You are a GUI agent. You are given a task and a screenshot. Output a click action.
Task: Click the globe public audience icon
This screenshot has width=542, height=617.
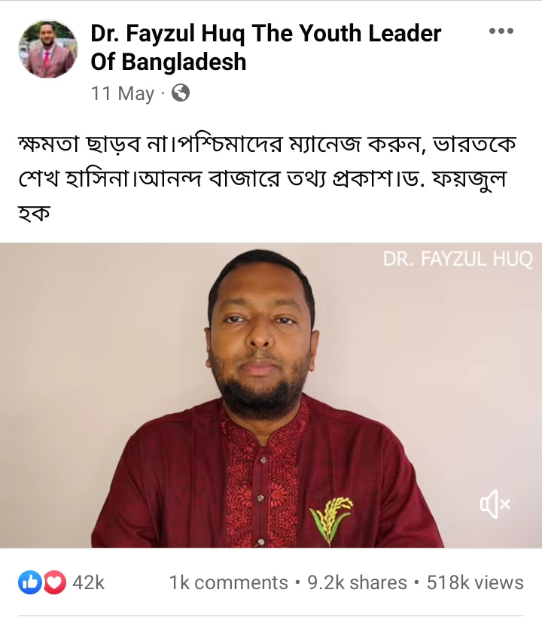(181, 93)
